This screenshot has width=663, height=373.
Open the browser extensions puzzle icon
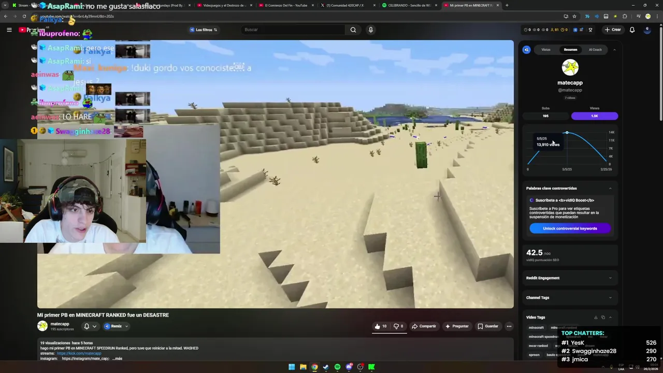(x=625, y=16)
